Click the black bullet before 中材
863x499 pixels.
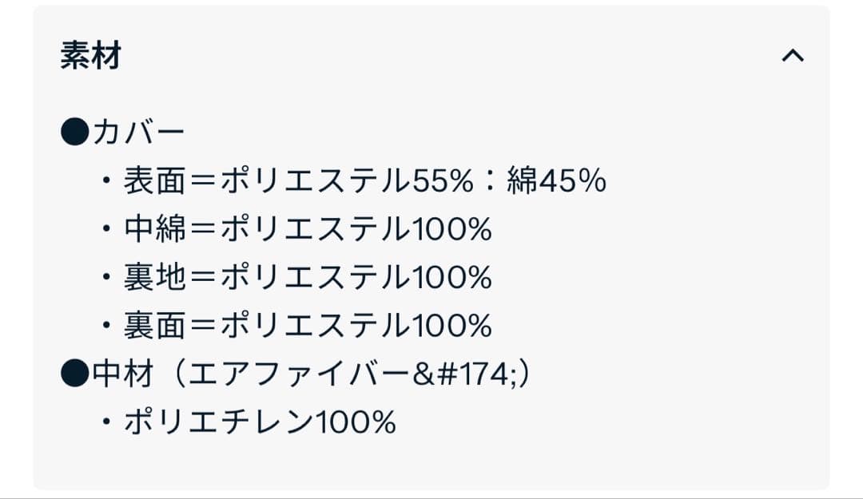click(x=74, y=374)
